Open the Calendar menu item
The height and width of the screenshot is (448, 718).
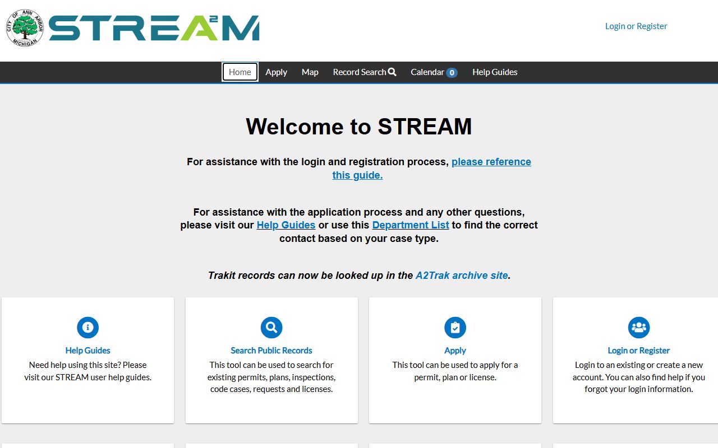434,72
